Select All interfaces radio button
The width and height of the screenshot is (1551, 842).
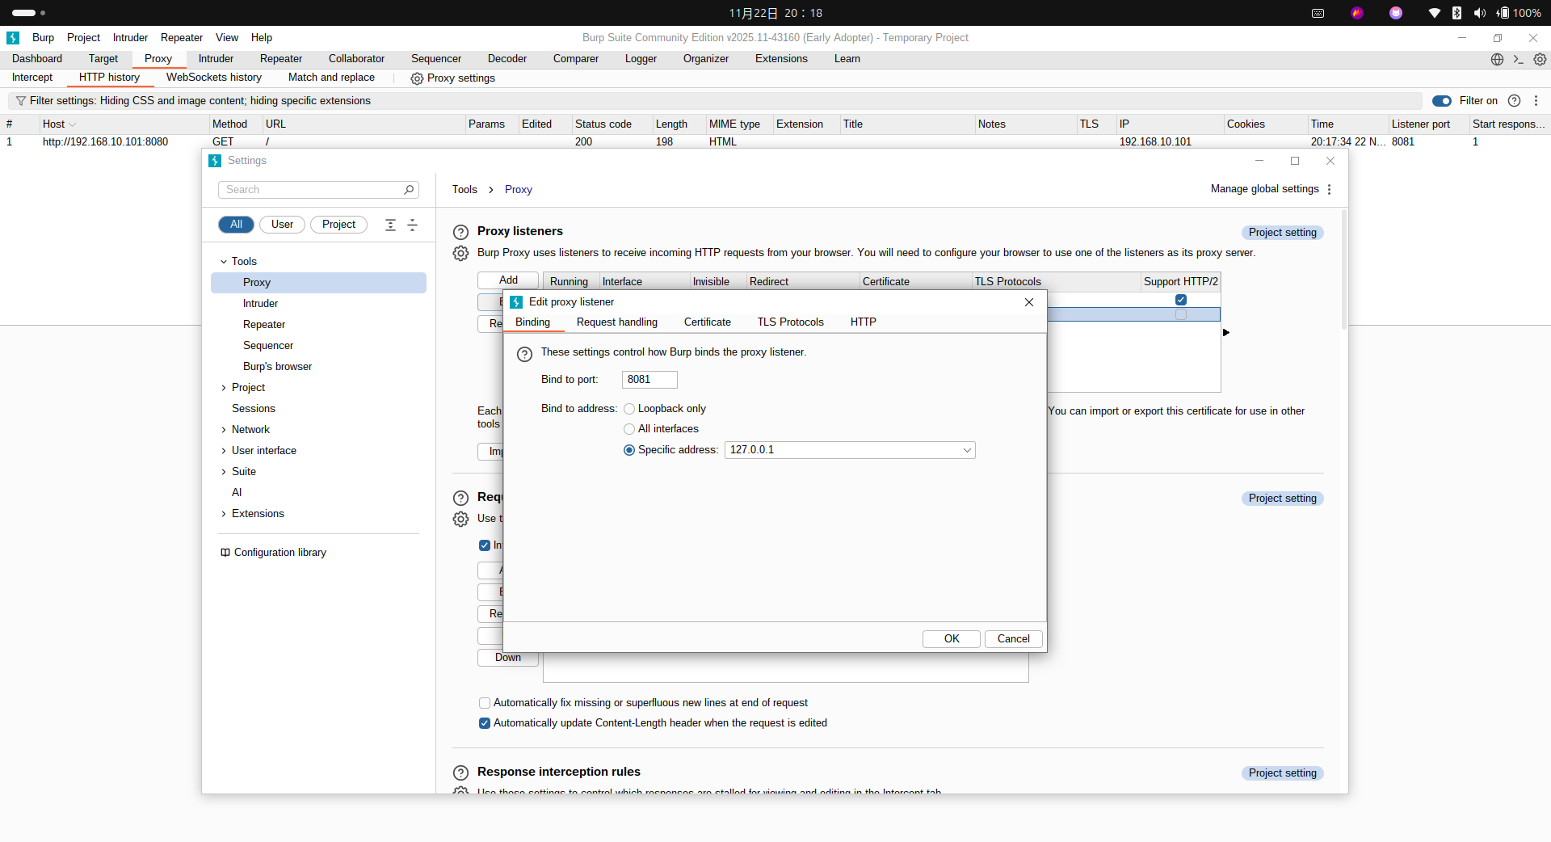point(629,429)
